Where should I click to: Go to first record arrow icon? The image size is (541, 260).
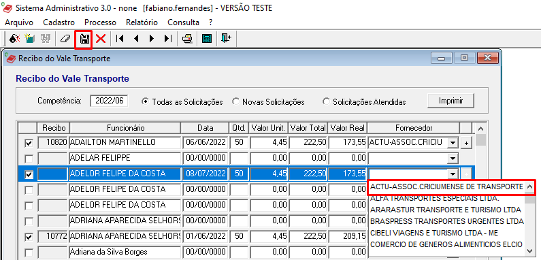(x=120, y=38)
